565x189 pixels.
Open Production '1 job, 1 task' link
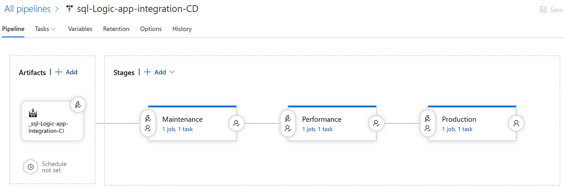point(457,129)
